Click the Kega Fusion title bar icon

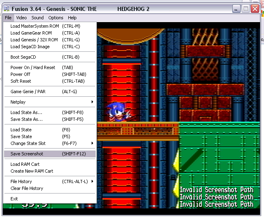pos(6,9)
